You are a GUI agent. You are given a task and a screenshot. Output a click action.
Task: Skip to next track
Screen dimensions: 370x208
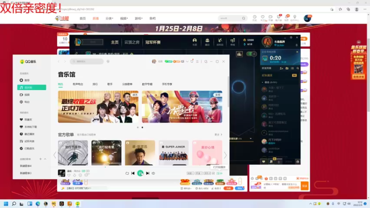tap(148, 173)
